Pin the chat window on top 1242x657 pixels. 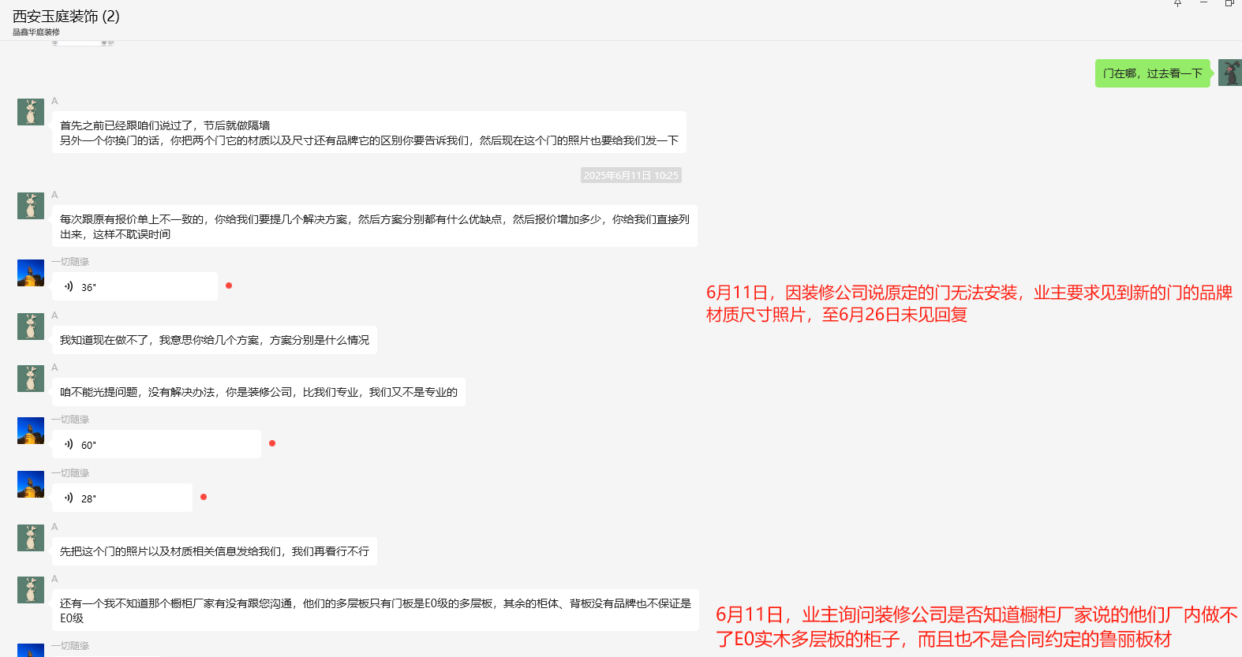(1177, 3)
